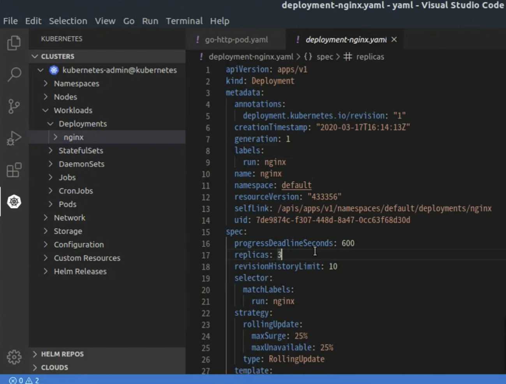
Task: Collapse the CLUSTERS section
Action: (35, 56)
